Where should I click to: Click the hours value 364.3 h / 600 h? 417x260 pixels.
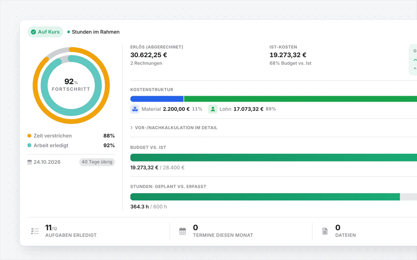point(149,207)
